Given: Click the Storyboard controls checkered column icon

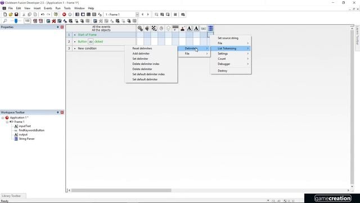Looking at the screenshot, I should (x=154, y=28).
